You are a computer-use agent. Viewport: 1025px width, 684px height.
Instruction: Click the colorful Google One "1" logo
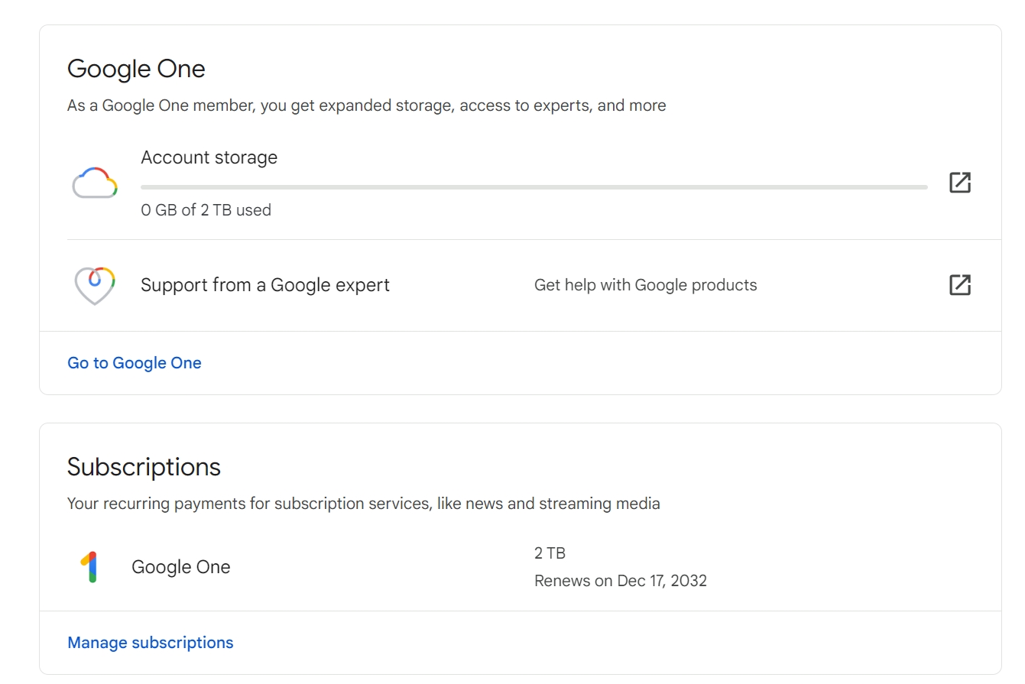point(90,567)
